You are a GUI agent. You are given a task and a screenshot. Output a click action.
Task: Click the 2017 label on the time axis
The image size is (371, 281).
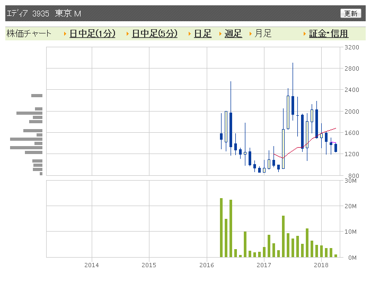click(x=264, y=265)
